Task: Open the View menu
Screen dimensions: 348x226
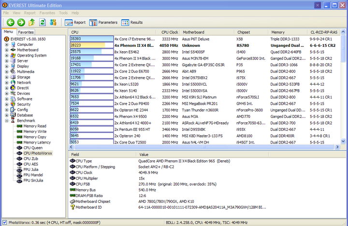Action: (16, 13)
